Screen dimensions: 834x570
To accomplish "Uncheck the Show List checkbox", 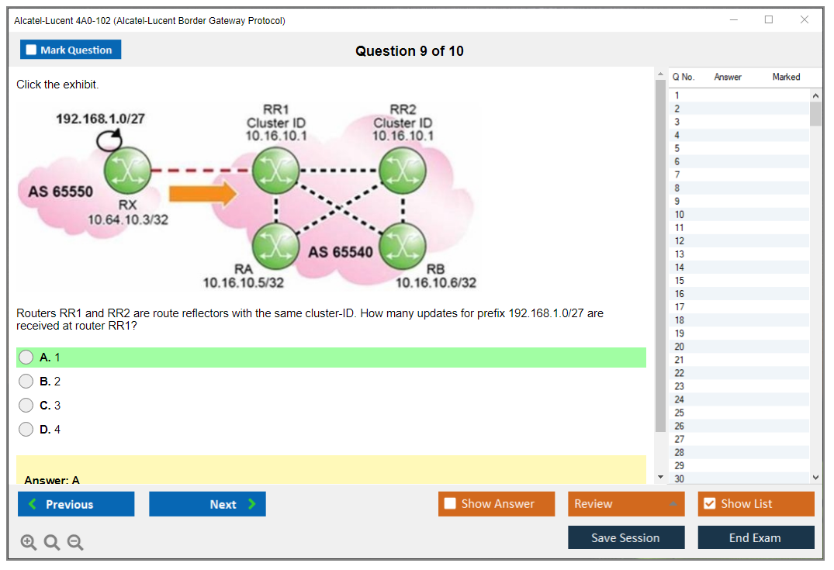I will [x=709, y=504].
